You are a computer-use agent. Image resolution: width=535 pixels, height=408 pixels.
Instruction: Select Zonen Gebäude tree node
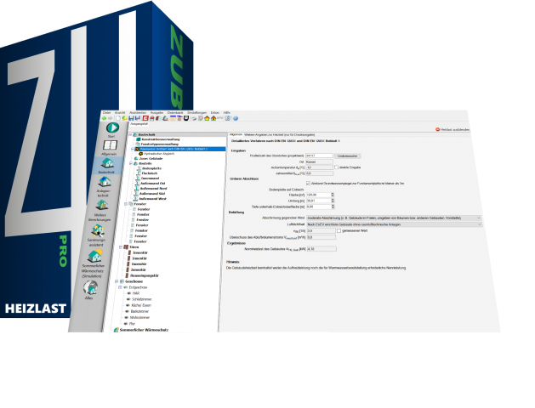(151, 158)
